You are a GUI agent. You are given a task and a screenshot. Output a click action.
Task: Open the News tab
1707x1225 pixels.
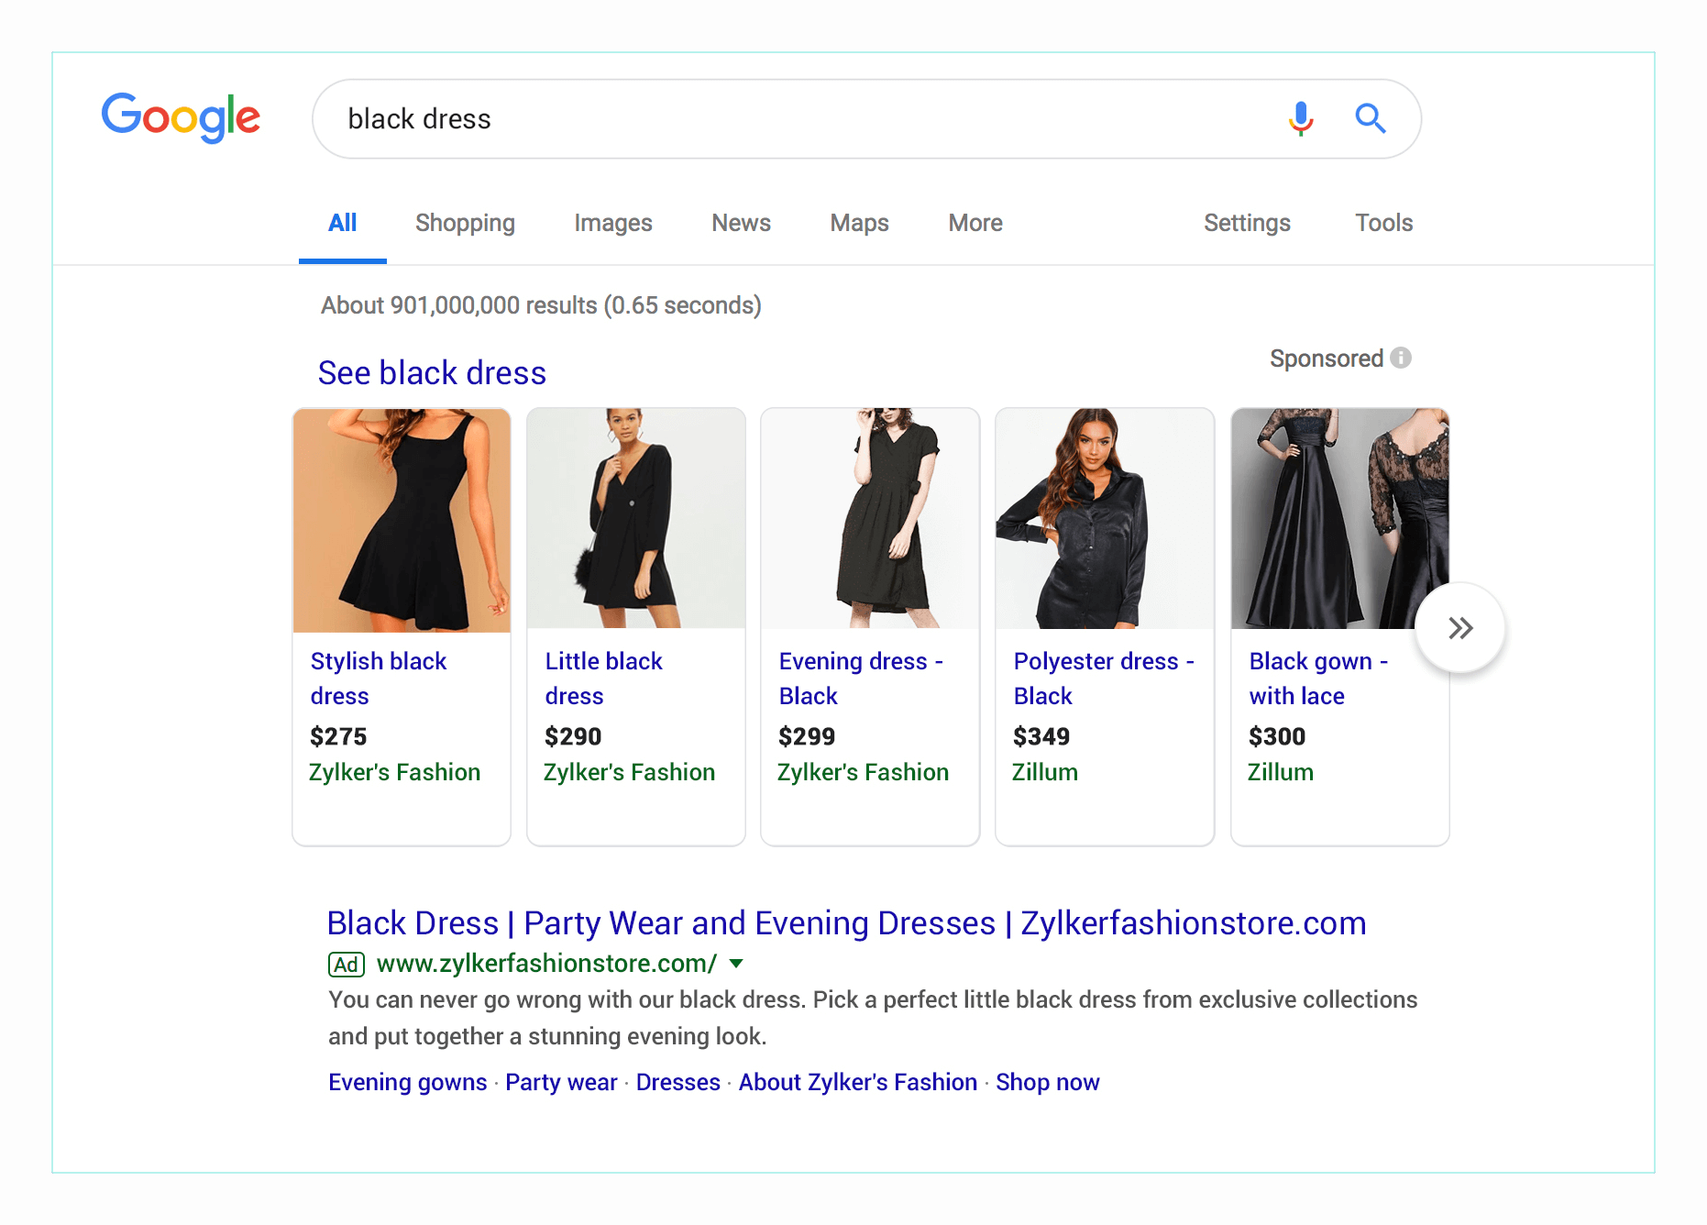point(741,223)
